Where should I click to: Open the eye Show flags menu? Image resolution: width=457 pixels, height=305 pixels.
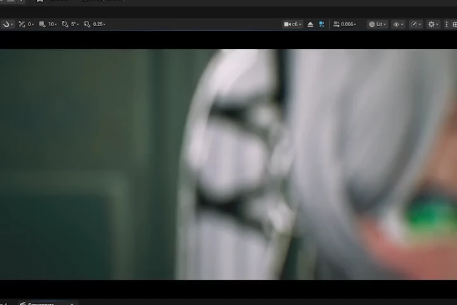399,24
